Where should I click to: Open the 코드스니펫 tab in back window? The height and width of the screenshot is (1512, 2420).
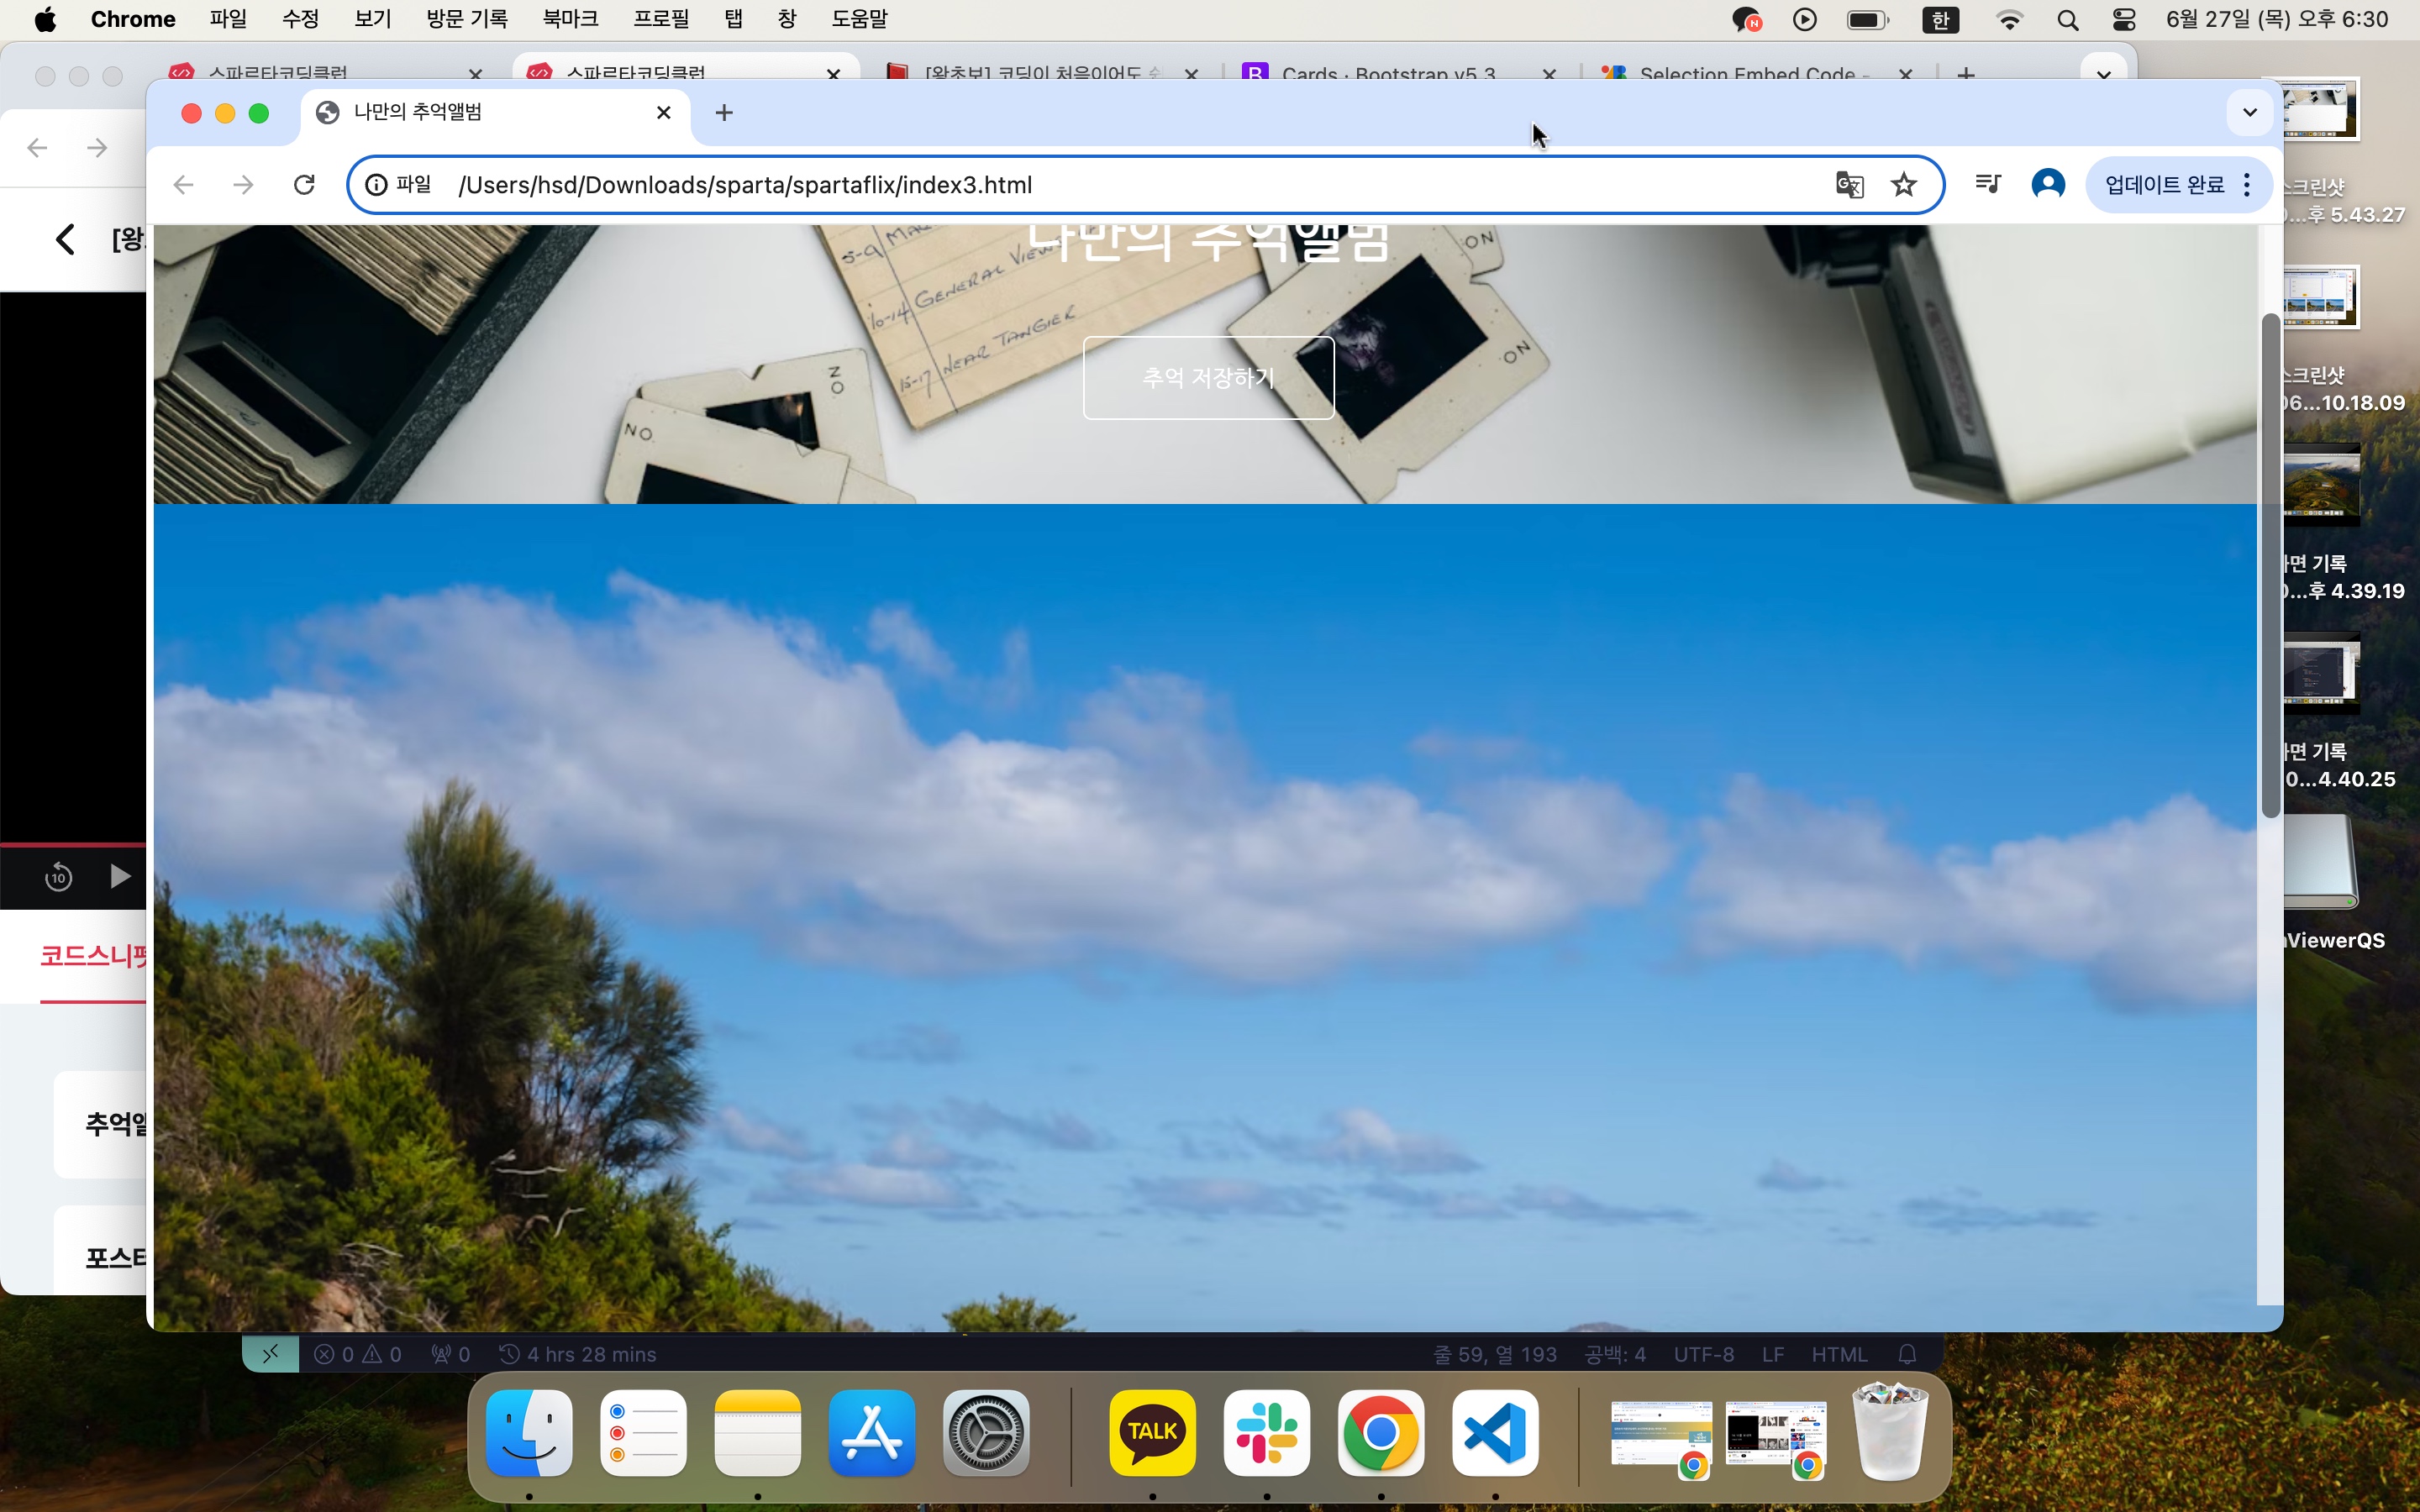(x=93, y=956)
